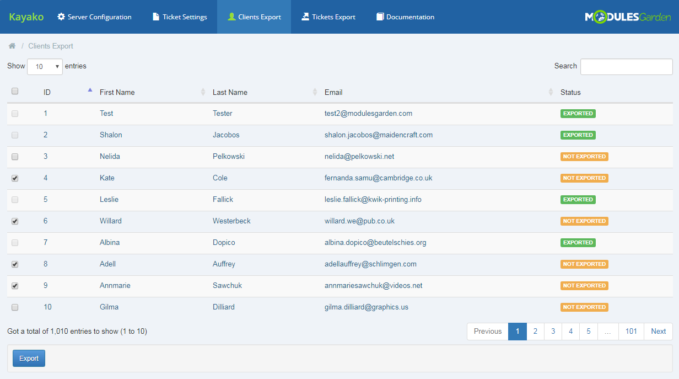Open the Documentation tab
This screenshot has height=379, width=679.
click(x=405, y=17)
